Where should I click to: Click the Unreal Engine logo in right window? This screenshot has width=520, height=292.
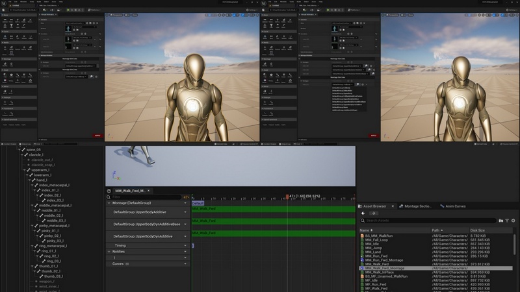click(x=265, y=4)
